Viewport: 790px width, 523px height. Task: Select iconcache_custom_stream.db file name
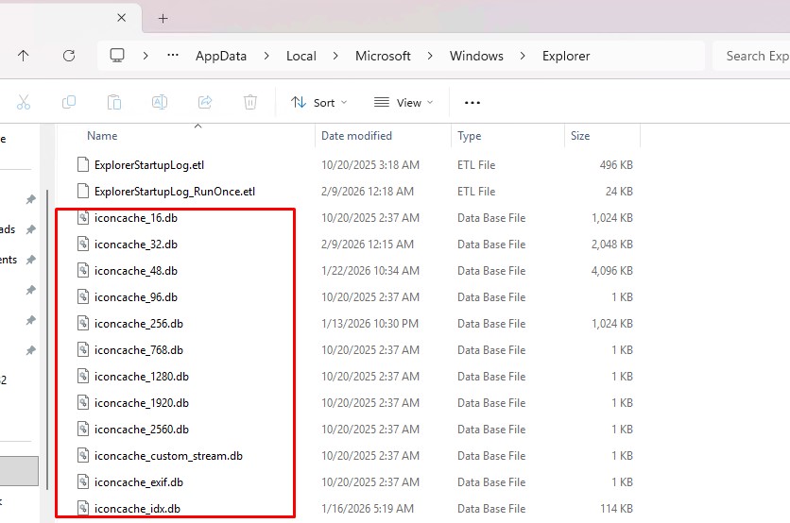168,456
